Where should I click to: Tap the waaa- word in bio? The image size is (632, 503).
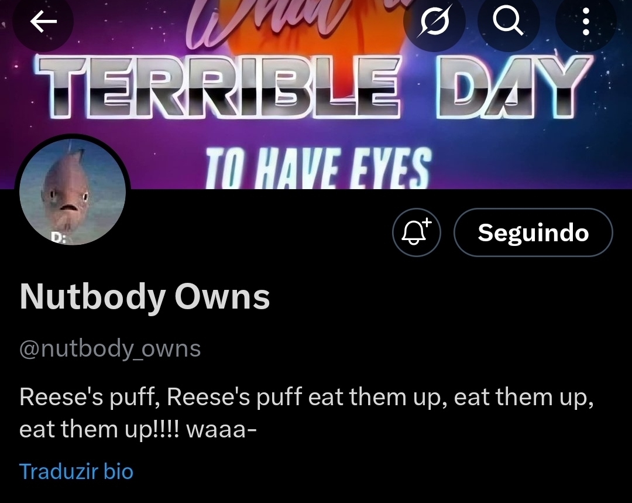pos(221,429)
